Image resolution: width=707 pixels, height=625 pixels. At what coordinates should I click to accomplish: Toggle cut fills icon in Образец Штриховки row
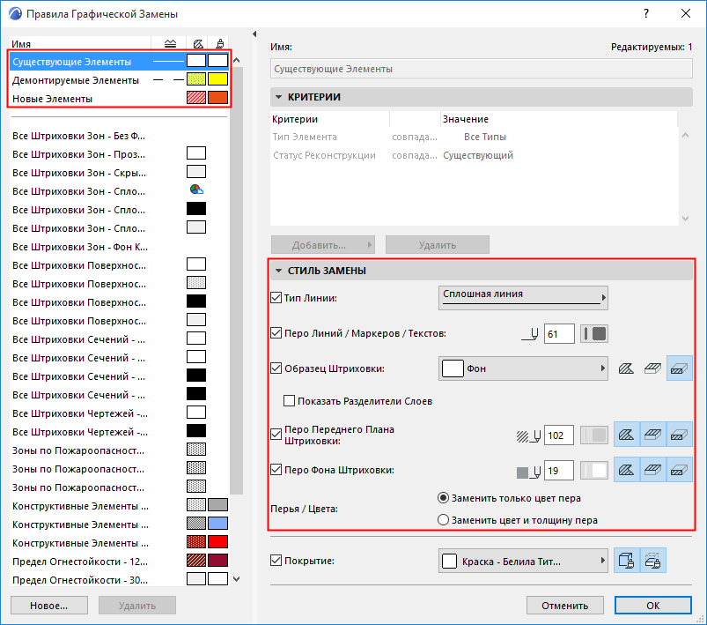coord(679,368)
